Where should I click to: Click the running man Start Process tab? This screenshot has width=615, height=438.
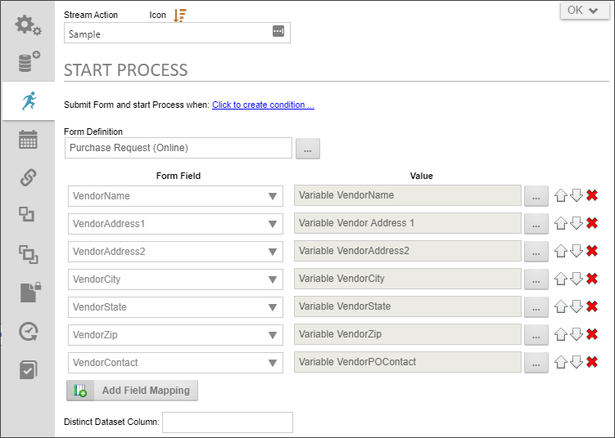coord(29,101)
